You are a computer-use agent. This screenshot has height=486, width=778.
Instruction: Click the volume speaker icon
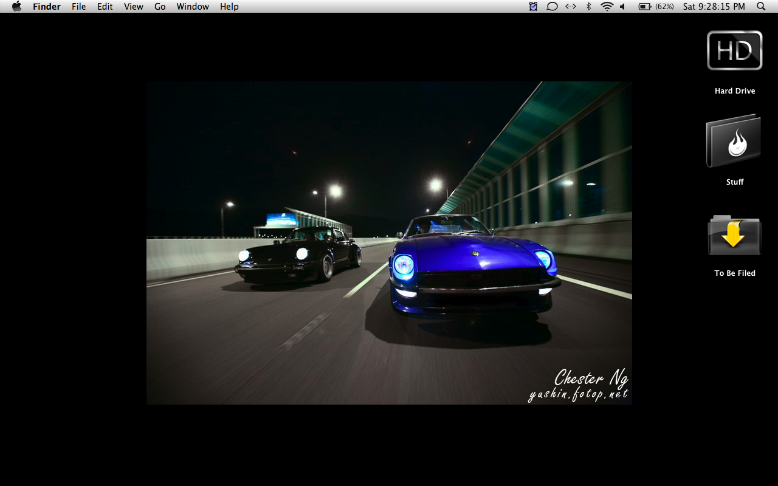click(622, 7)
